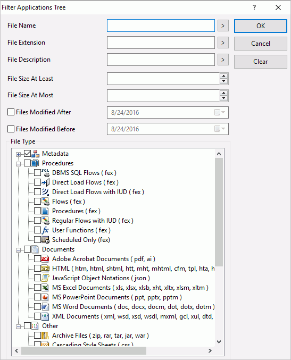Click the vertical scrollbar down arrow
The width and height of the screenshot is (291, 360).
click(x=219, y=342)
